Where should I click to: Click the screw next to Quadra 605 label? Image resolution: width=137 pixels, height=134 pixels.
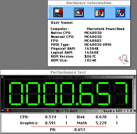pos(135,111)
